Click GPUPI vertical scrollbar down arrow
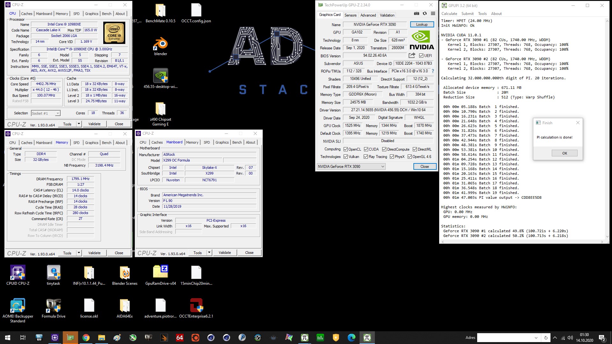The image size is (612, 344). click(607, 236)
